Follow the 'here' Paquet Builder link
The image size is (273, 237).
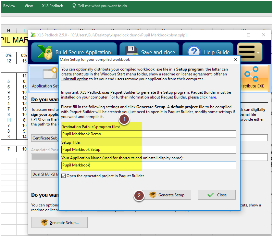pyautogui.click(x=212, y=97)
